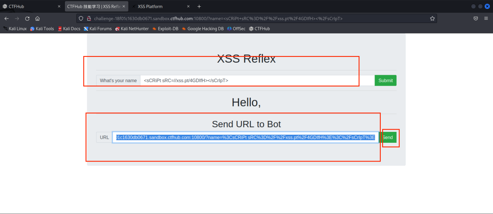Click the address bar URL text

(x=218, y=18)
